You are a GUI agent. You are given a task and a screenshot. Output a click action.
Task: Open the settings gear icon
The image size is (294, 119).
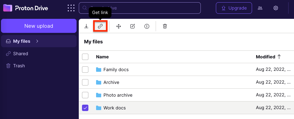point(276,8)
